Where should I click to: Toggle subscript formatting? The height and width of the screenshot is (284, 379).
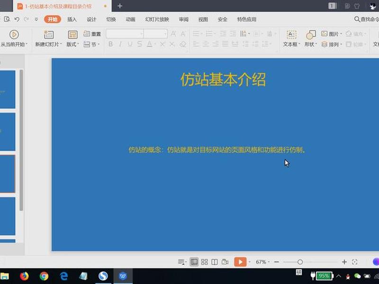pyautogui.click(x=172, y=44)
